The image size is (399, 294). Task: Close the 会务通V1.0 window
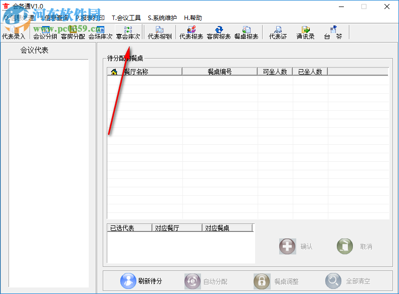pos(387,7)
